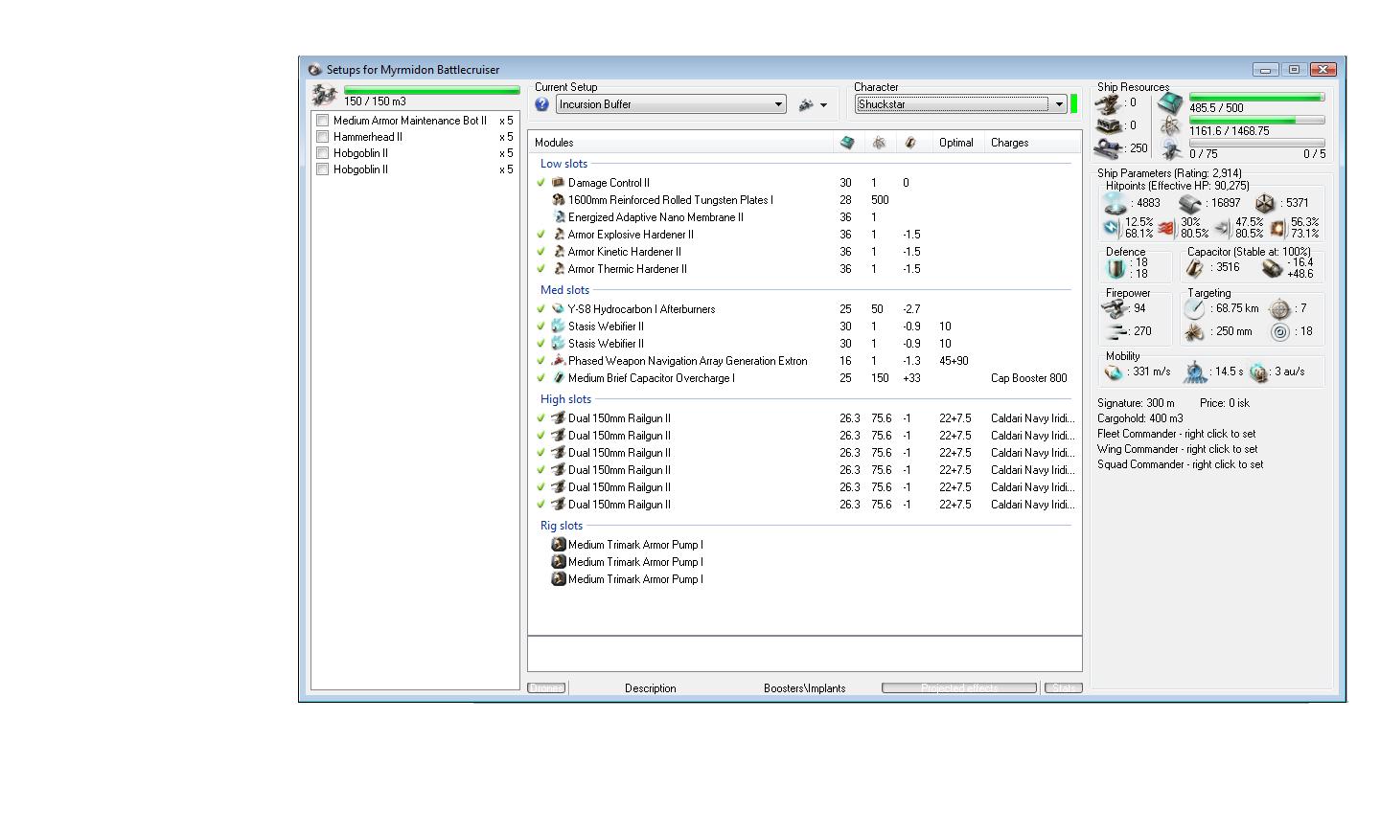Toggle the green check for Armor Explosive Hardener II

point(540,234)
